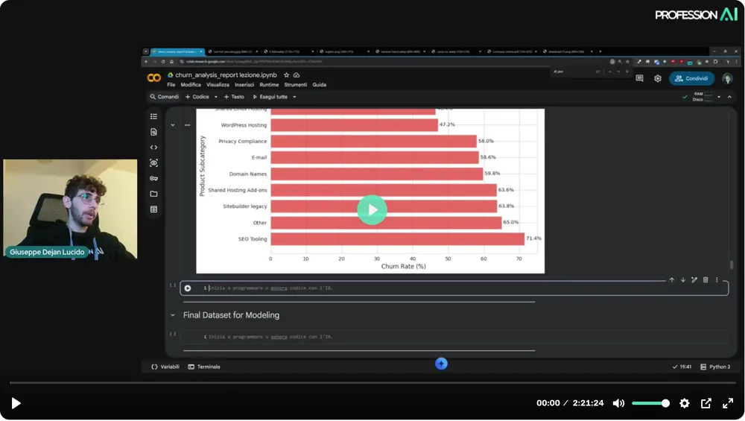Mute the video player's speaker icon
The width and height of the screenshot is (745, 421).
click(618, 403)
